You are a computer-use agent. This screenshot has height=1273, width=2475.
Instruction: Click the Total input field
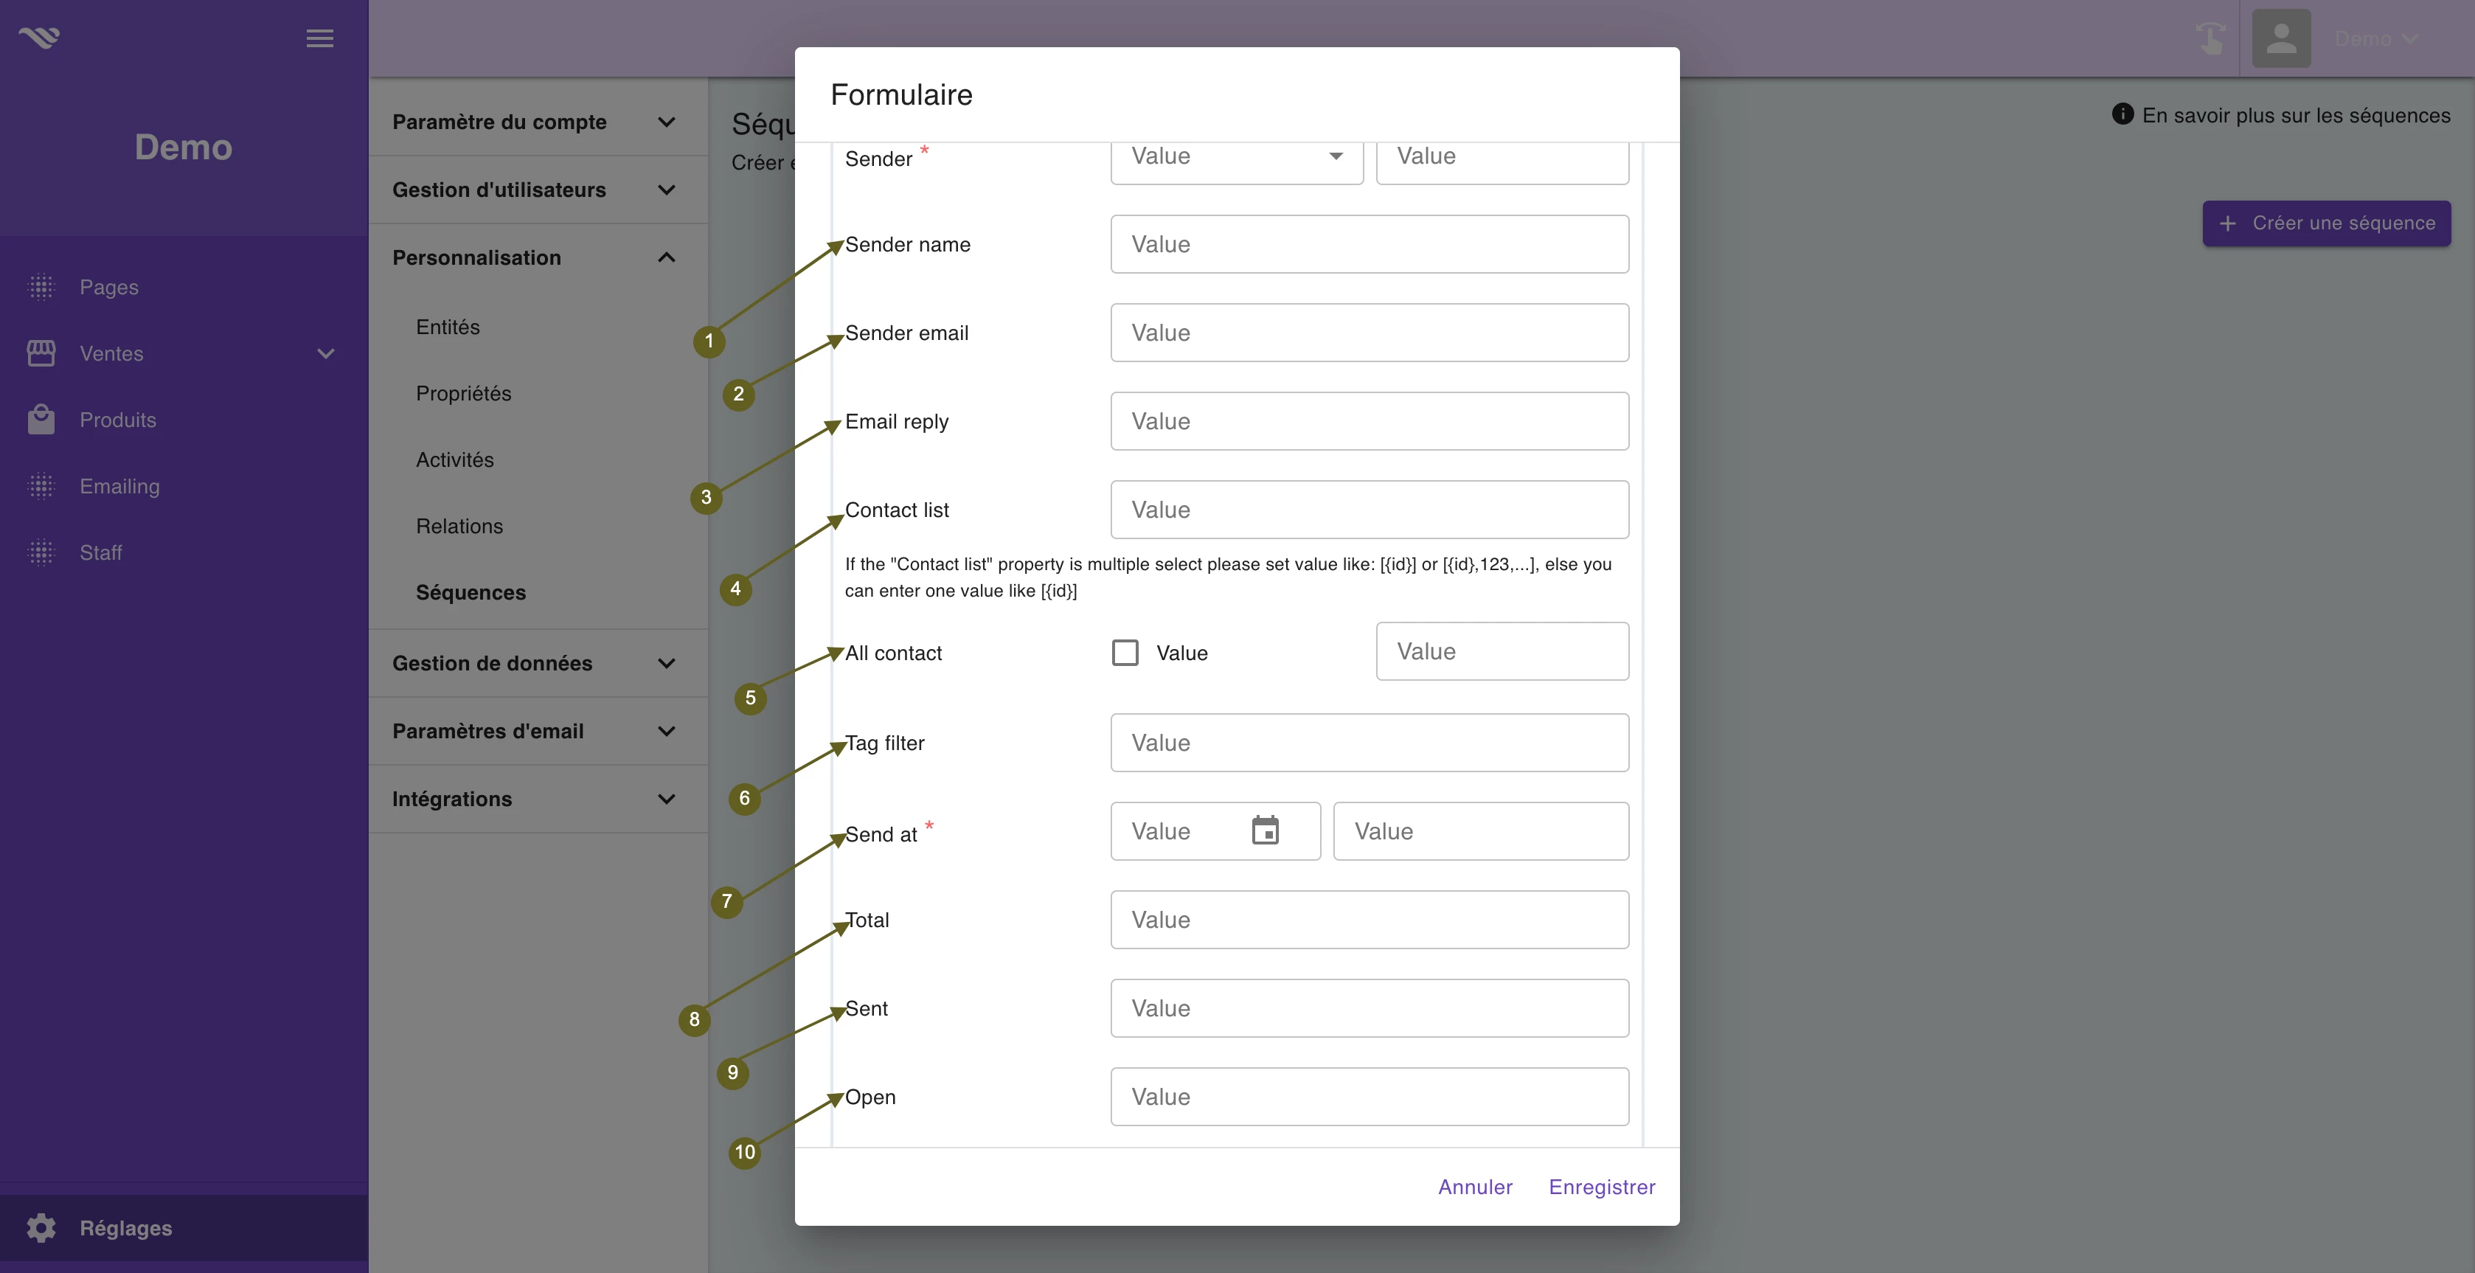(1369, 920)
